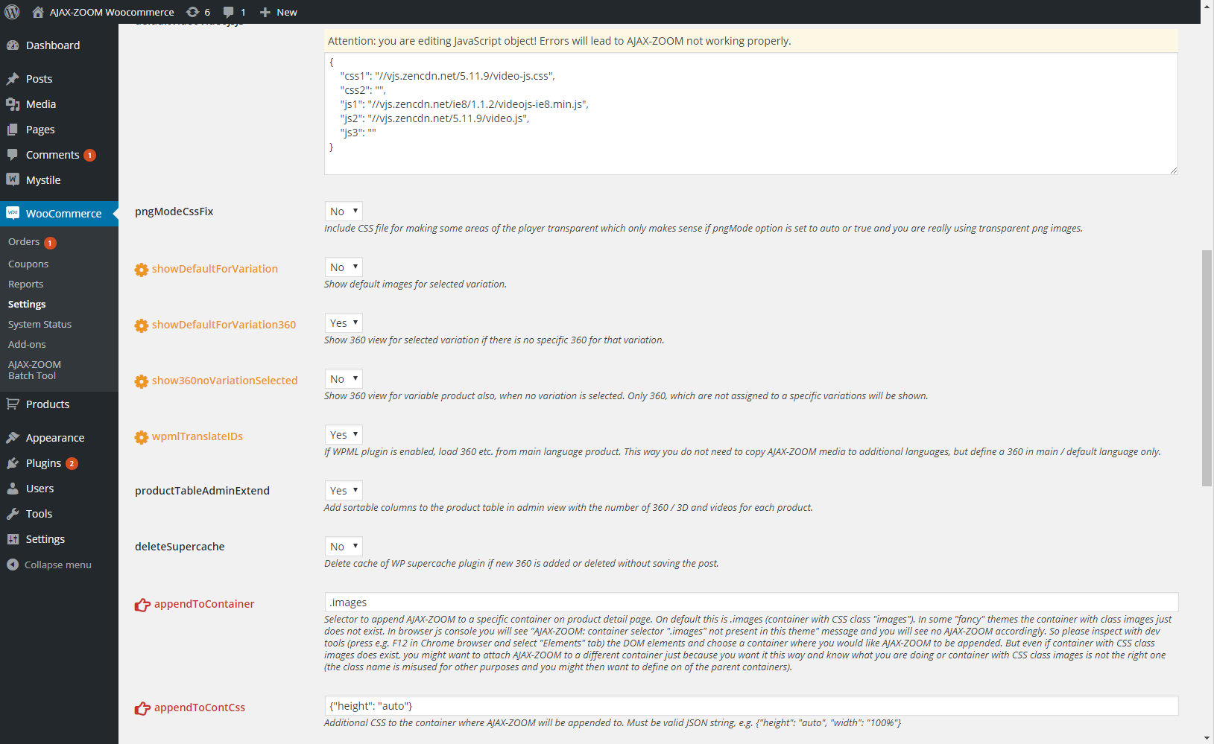1214x744 pixels.
Task: Click the Pages icon in sidebar
Action: pos(13,130)
